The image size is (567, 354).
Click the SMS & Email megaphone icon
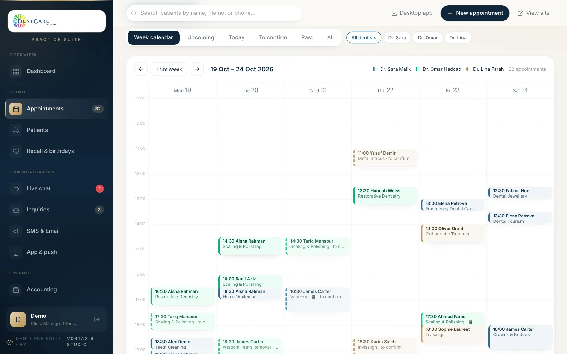[x=16, y=231]
